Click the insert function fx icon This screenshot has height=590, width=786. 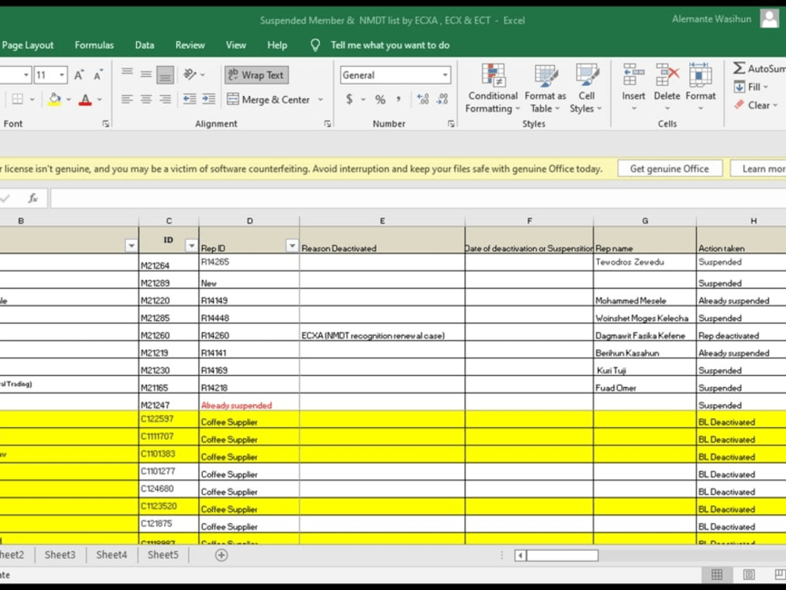[33, 199]
